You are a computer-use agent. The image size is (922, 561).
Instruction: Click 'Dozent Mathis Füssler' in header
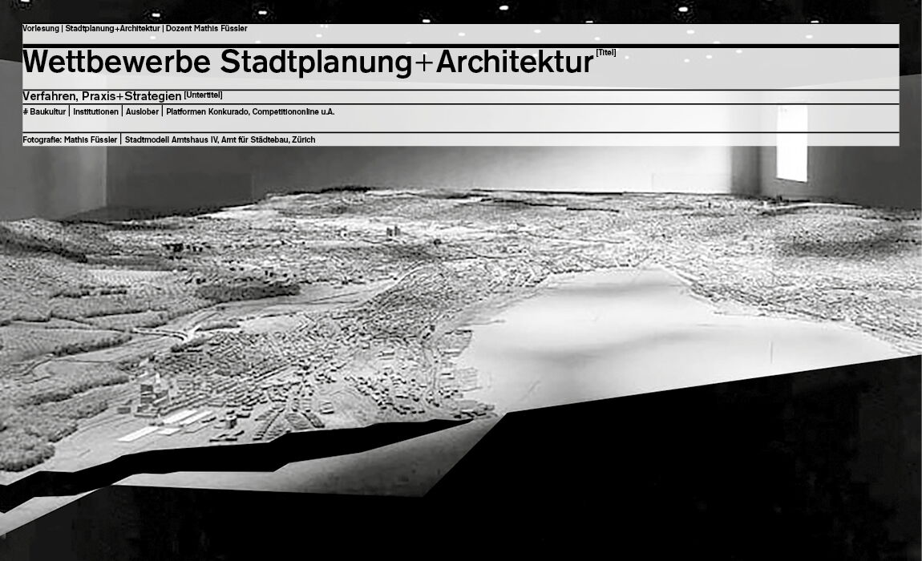(207, 29)
